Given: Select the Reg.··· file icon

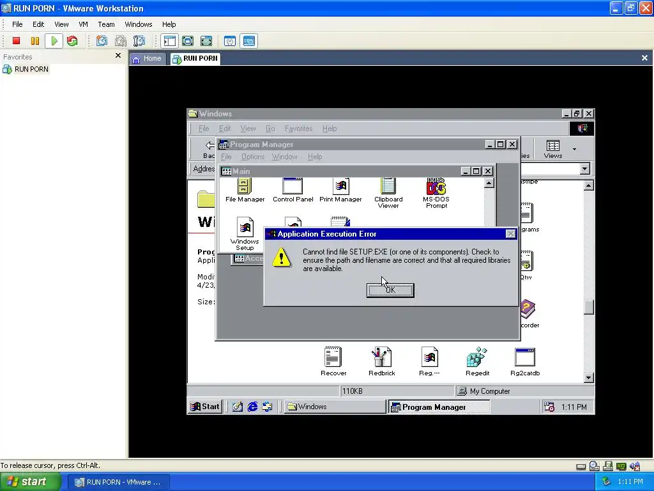Looking at the screenshot, I should click(429, 362).
